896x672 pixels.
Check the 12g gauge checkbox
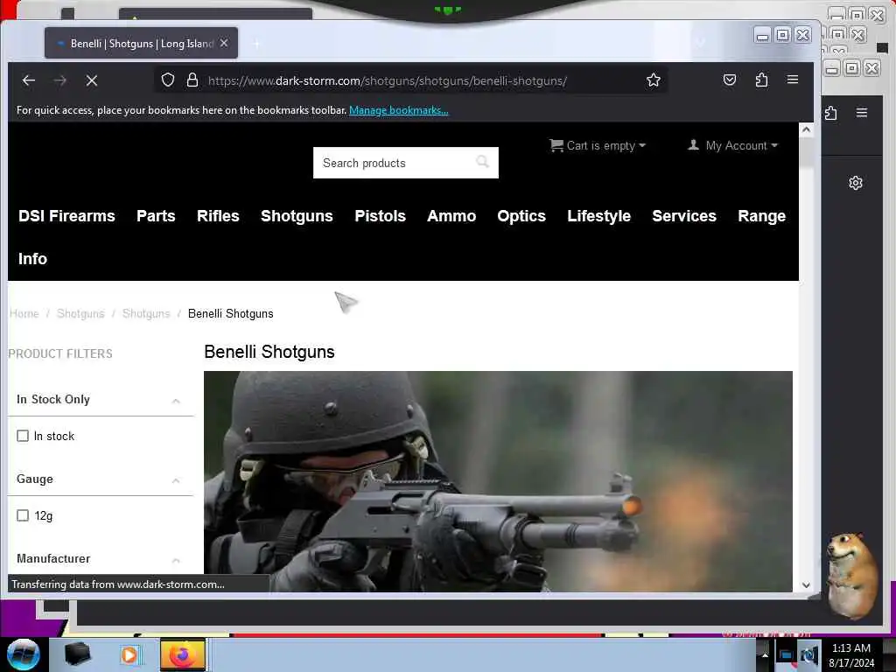coord(23,515)
